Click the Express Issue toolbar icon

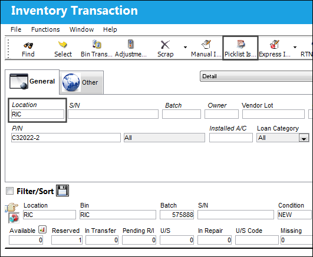(275, 44)
